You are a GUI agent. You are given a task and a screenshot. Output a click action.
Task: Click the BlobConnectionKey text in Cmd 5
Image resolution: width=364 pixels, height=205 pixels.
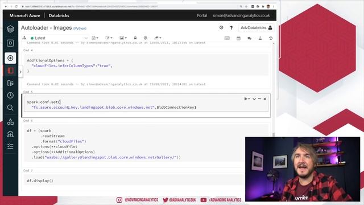click(x=176, y=107)
